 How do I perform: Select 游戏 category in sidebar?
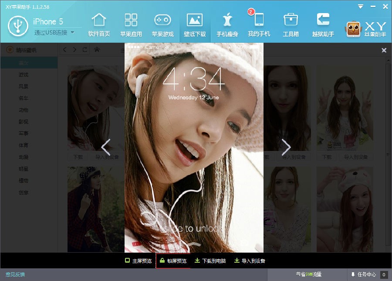point(24,75)
